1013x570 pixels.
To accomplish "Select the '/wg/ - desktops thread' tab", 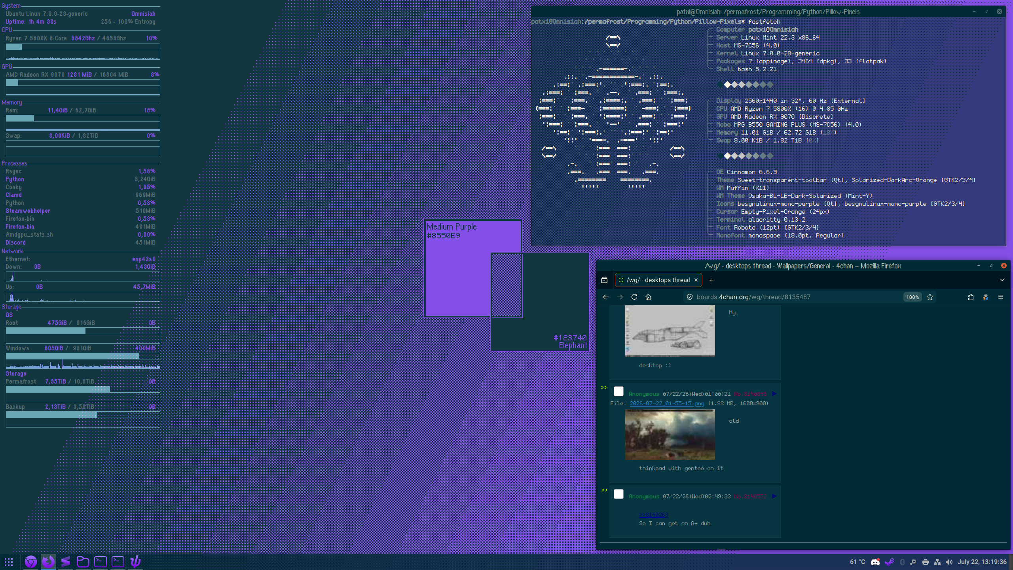I will [x=659, y=280].
